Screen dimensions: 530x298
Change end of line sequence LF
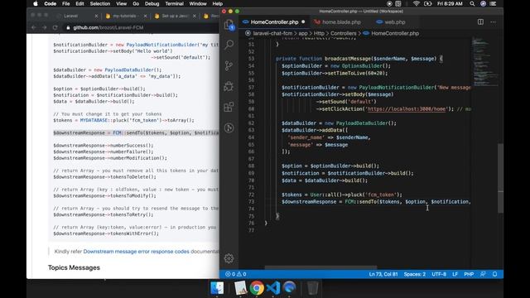[x=455, y=274]
